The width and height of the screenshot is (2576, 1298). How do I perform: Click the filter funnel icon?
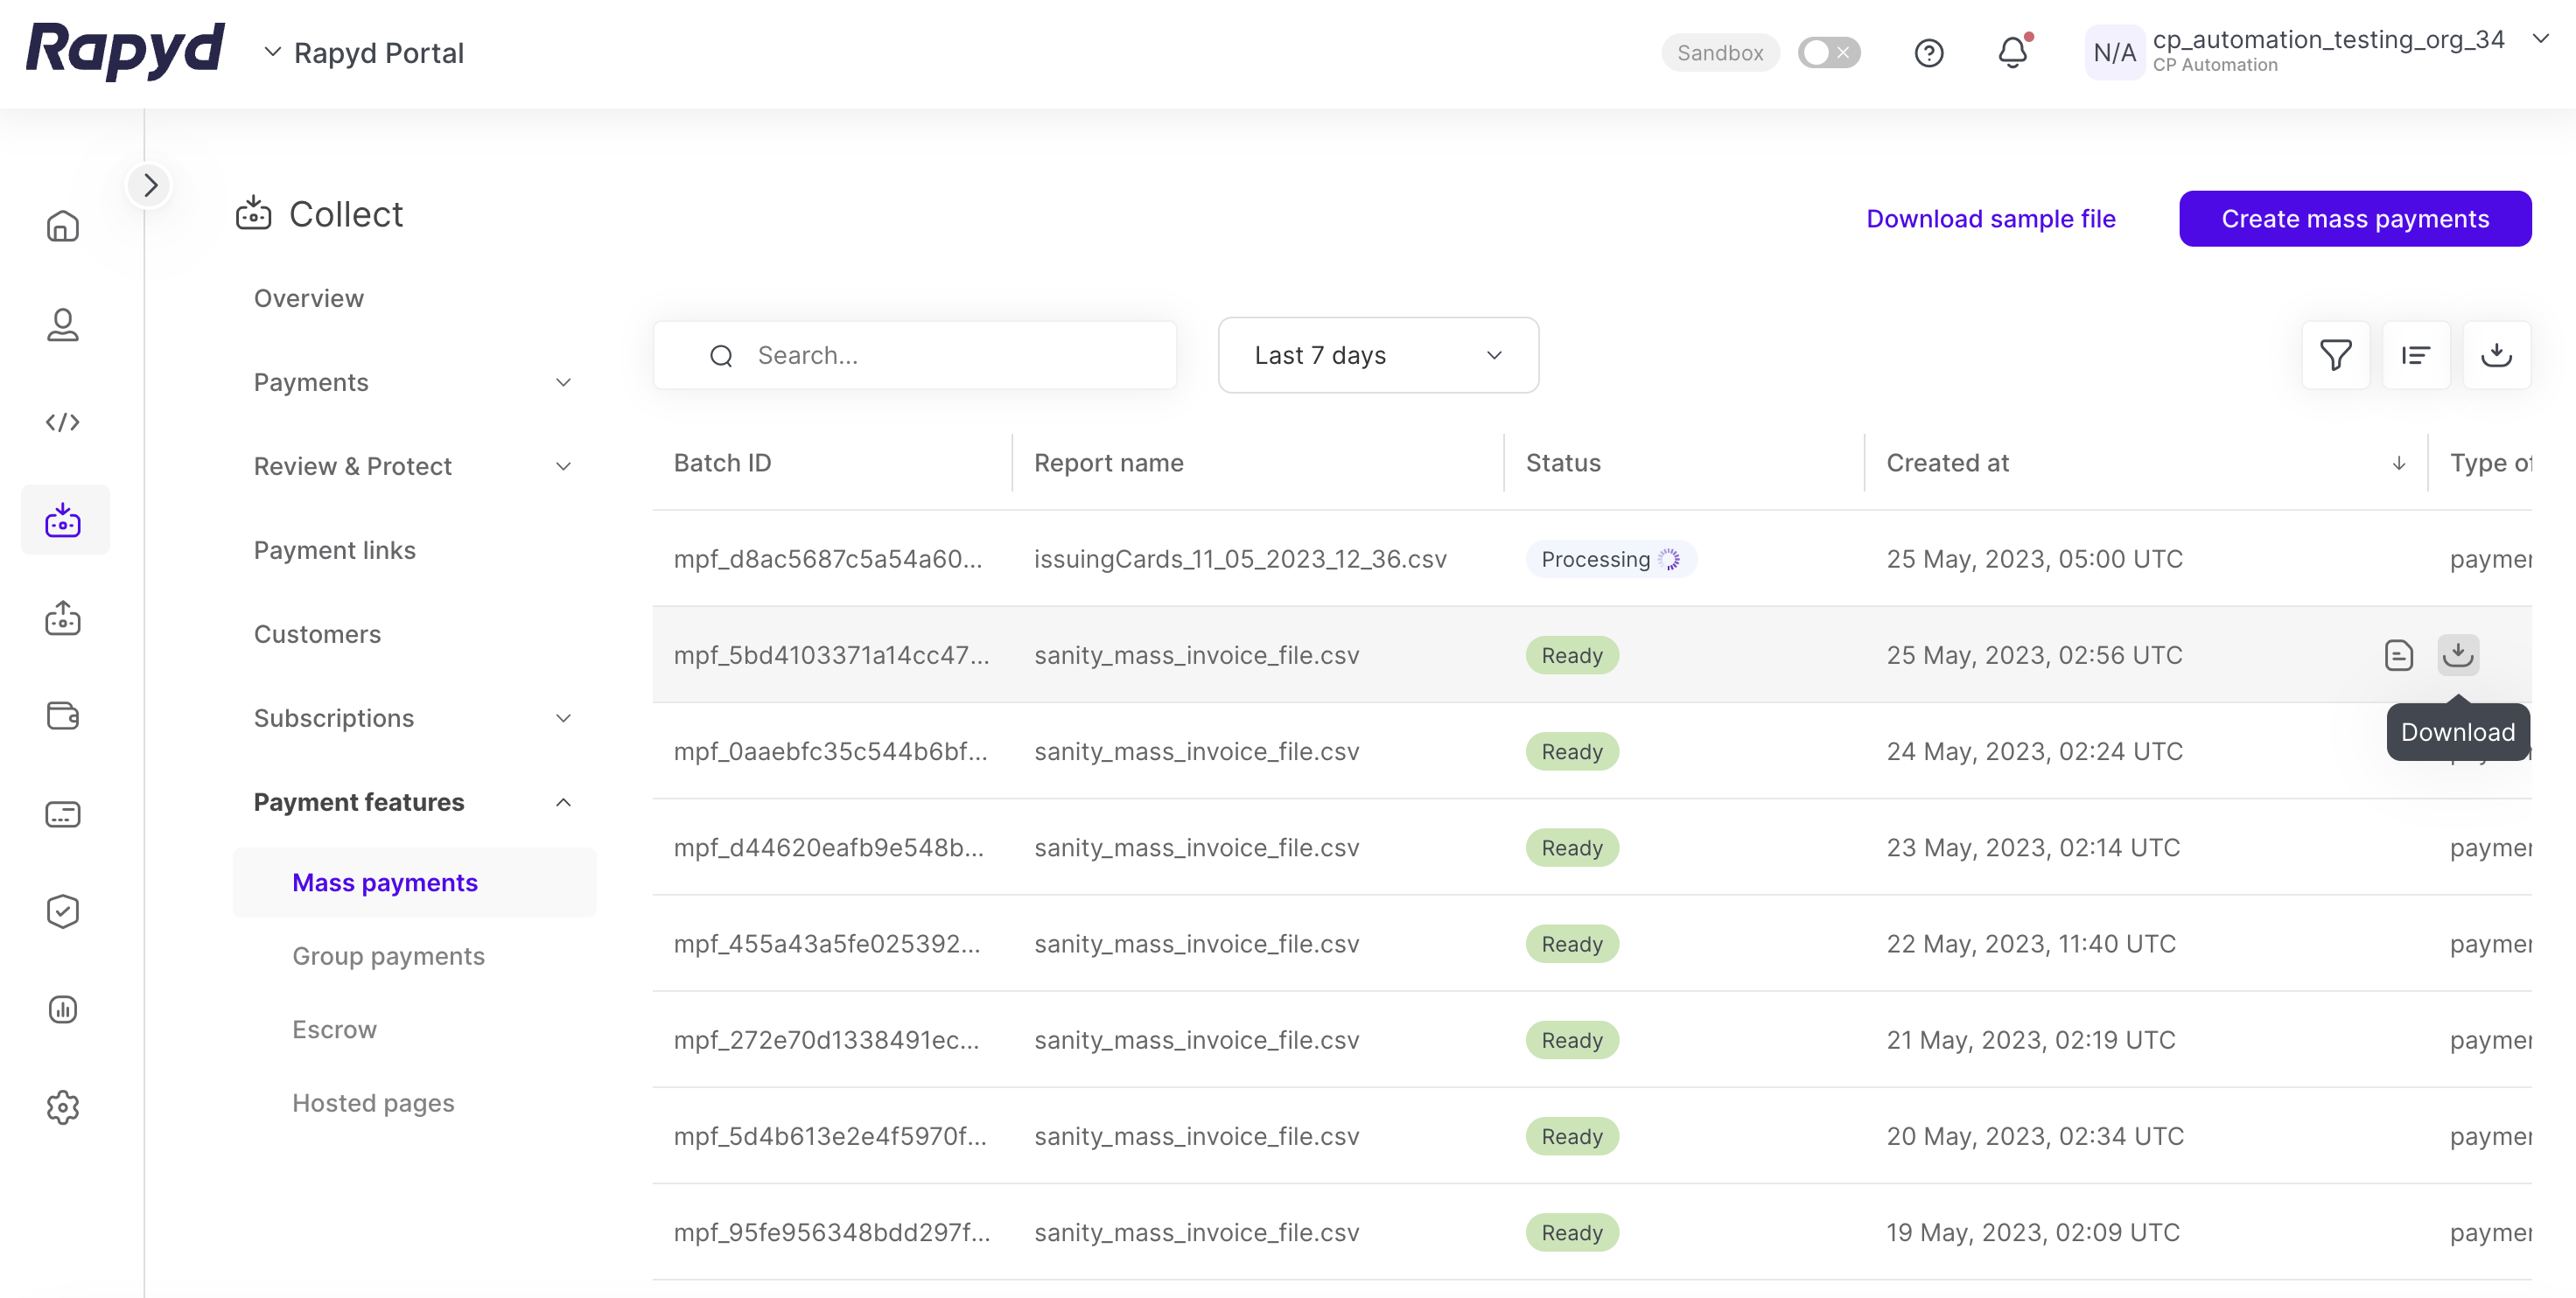point(2335,355)
